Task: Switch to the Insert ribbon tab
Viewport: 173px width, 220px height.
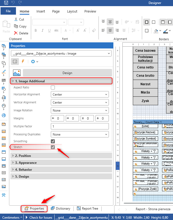Action: pos(41,11)
